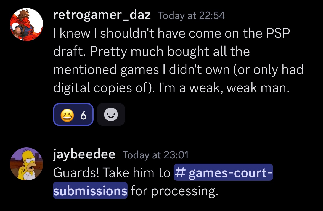This screenshot has height=211, width=323.
Task: Open jaybeedee's Homer Simpson avatar
Action: click(27, 164)
